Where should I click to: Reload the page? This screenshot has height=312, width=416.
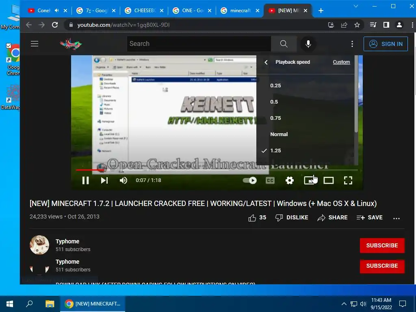[x=55, y=25]
